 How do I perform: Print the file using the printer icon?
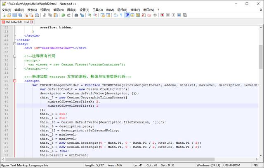[x=37, y=15]
